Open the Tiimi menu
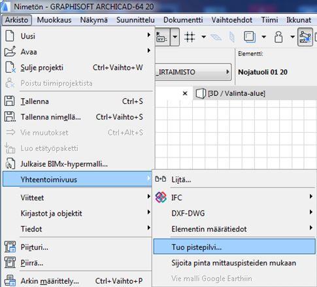 [269, 20]
